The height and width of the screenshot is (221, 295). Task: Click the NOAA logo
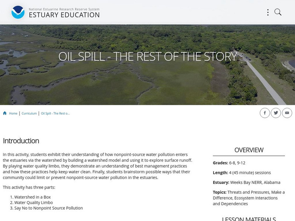[x=18, y=12]
